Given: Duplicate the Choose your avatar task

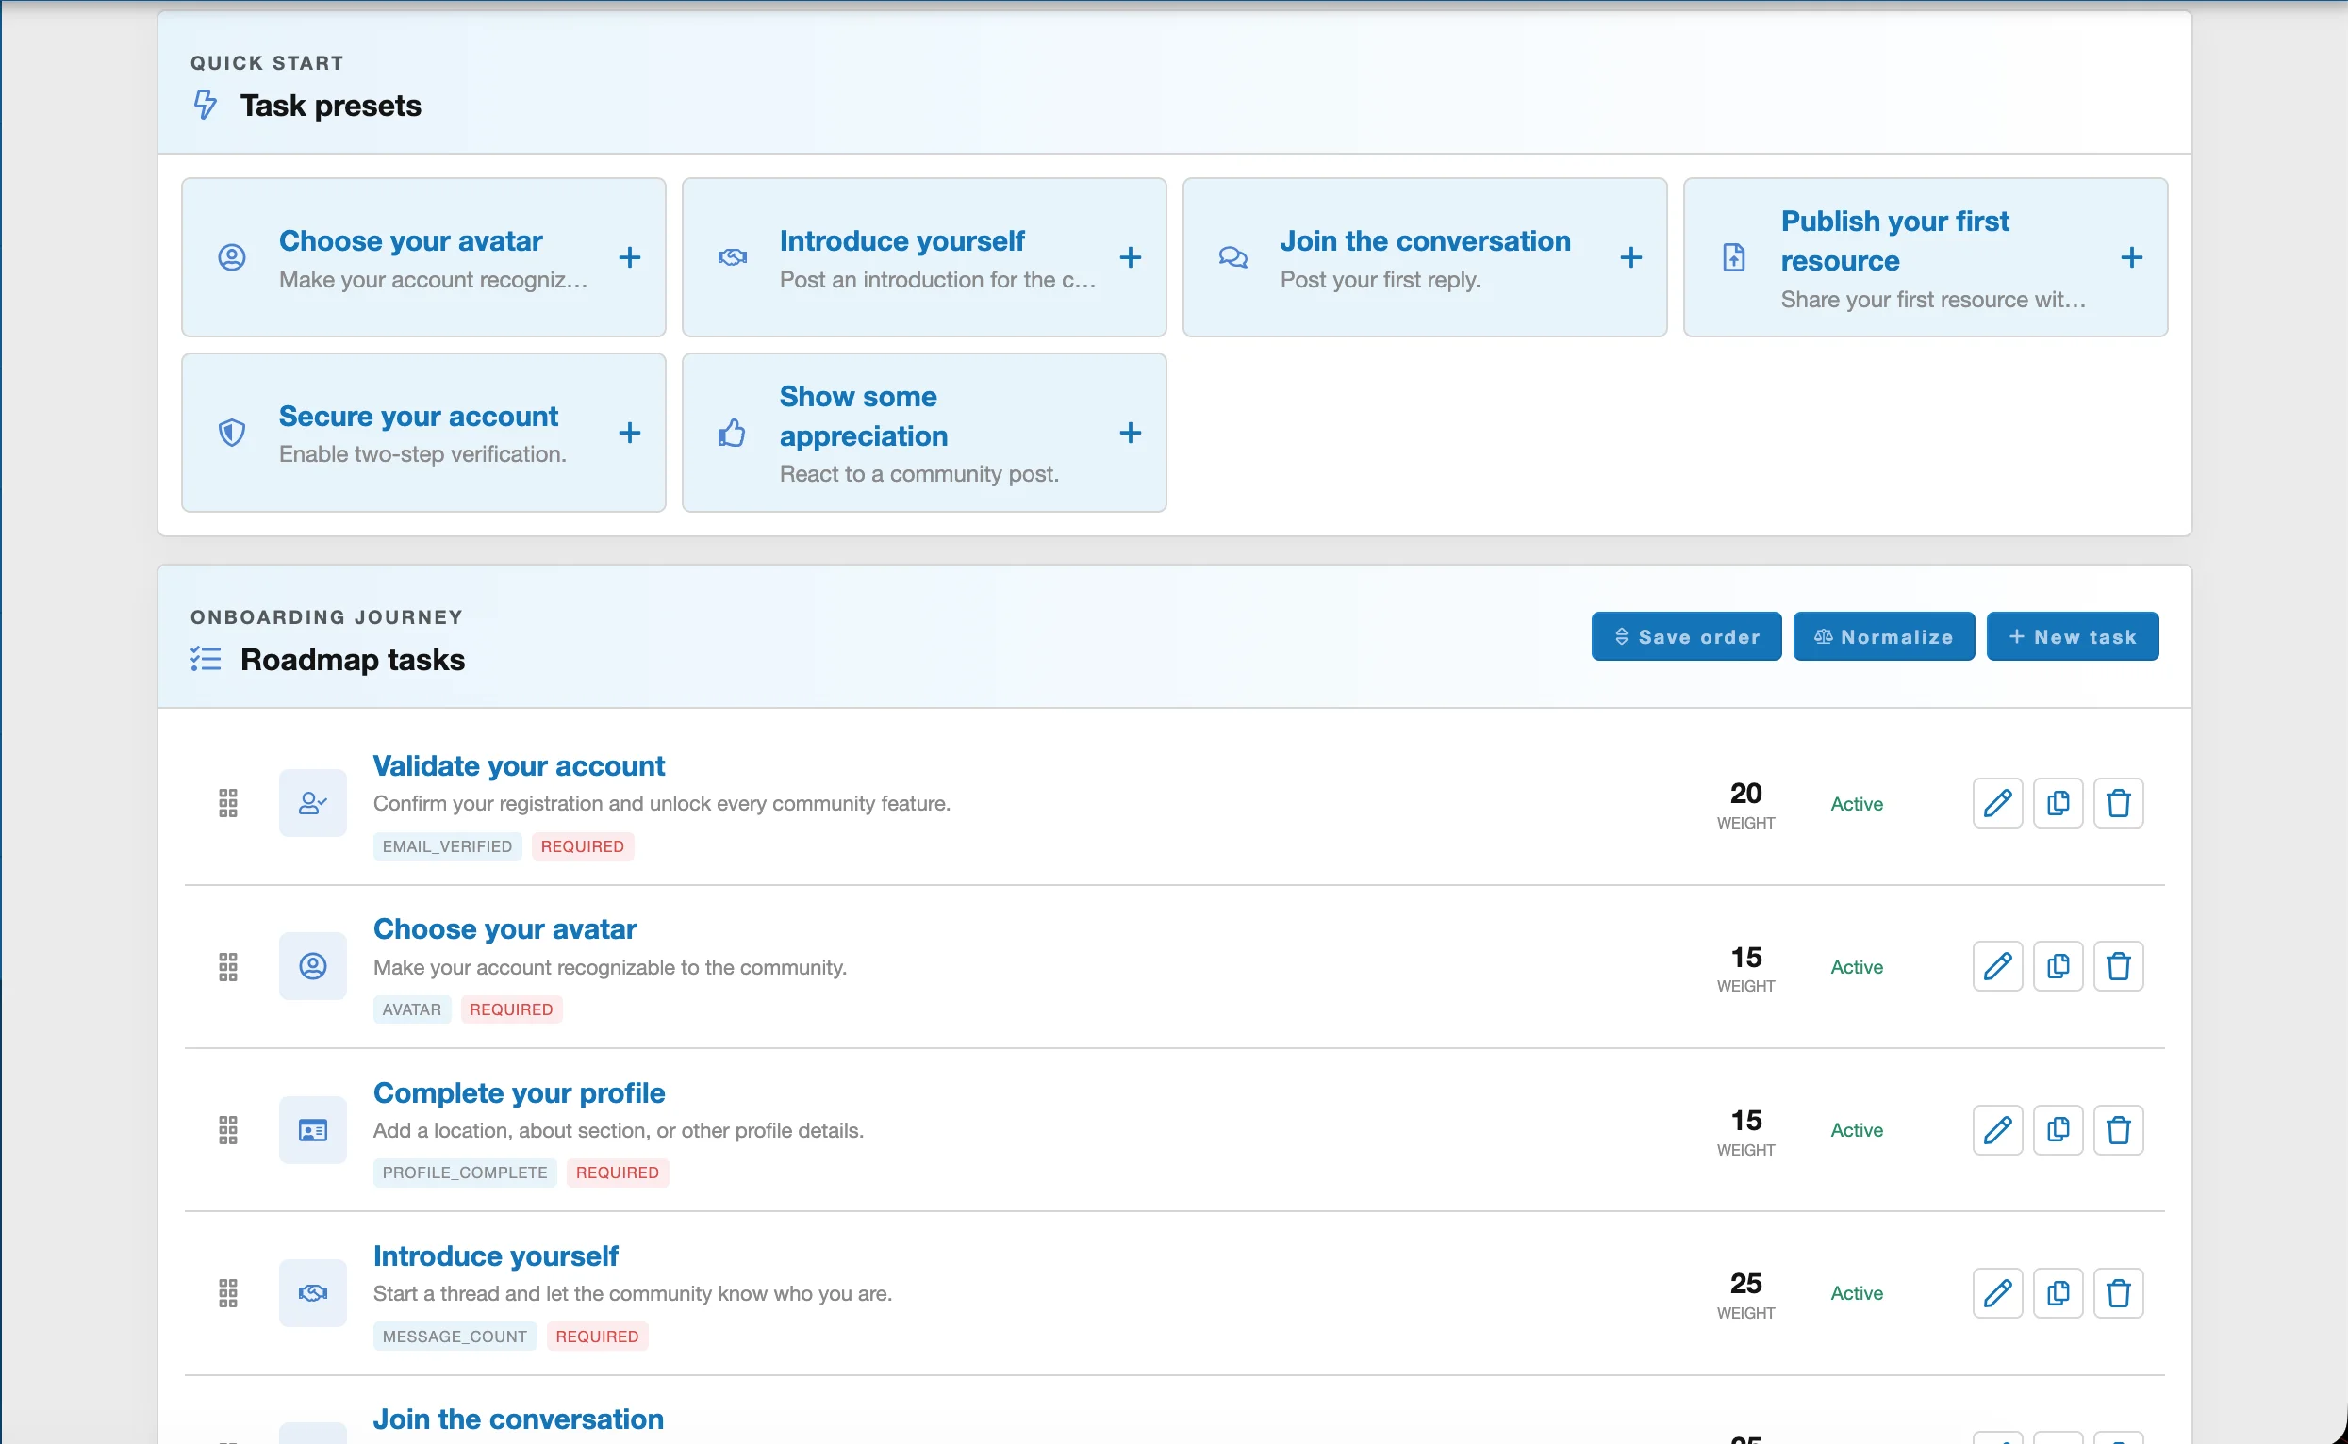Looking at the screenshot, I should point(2058,966).
